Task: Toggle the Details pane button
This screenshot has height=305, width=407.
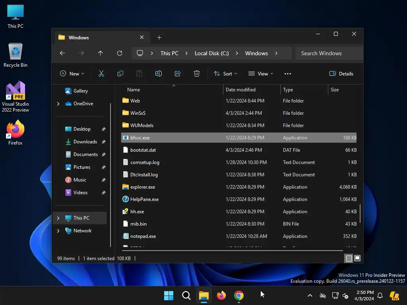Action: pos(341,73)
